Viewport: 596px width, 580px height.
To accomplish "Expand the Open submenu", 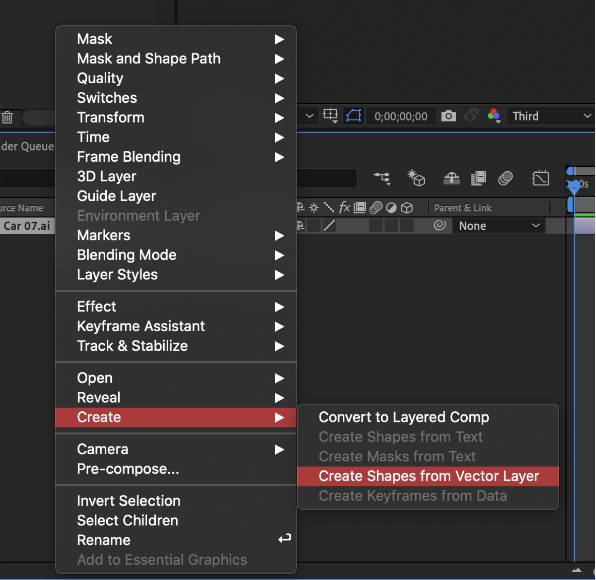I will pyautogui.click(x=176, y=378).
